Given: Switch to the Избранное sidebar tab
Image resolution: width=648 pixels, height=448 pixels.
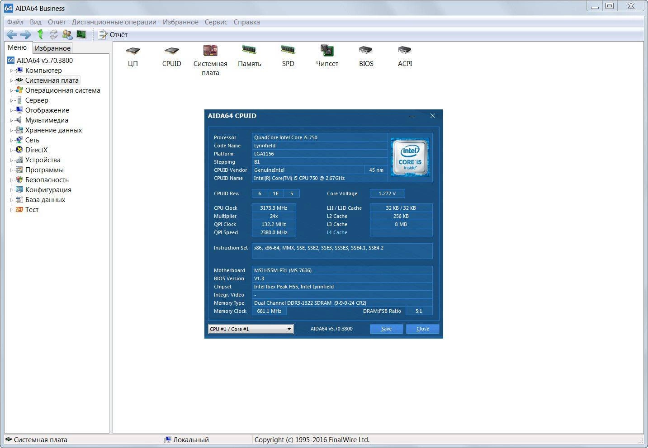Looking at the screenshot, I should pyautogui.click(x=52, y=48).
